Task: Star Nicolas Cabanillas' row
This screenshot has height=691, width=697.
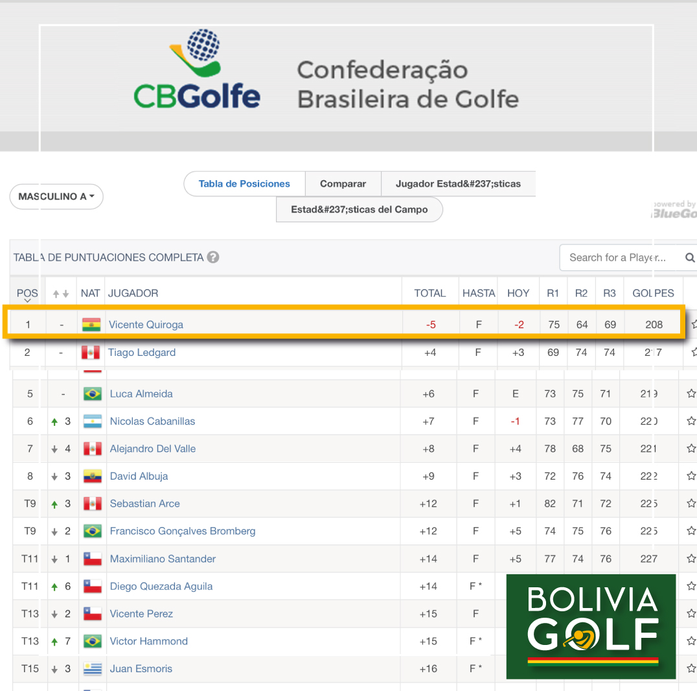Action: click(691, 421)
